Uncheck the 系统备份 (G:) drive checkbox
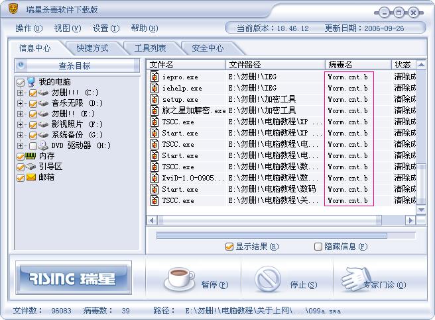435x320 pixels. coord(33,135)
